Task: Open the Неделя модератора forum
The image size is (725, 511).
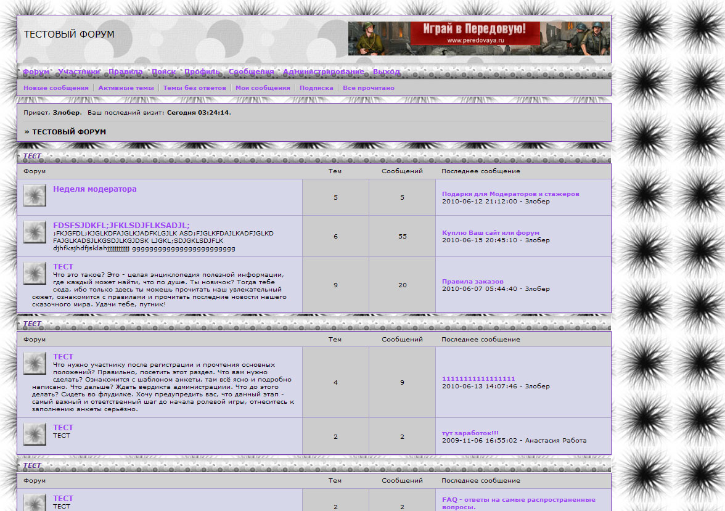Action: click(x=95, y=189)
